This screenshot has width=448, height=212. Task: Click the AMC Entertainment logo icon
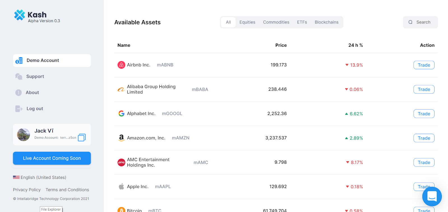pyautogui.click(x=121, y=162)
